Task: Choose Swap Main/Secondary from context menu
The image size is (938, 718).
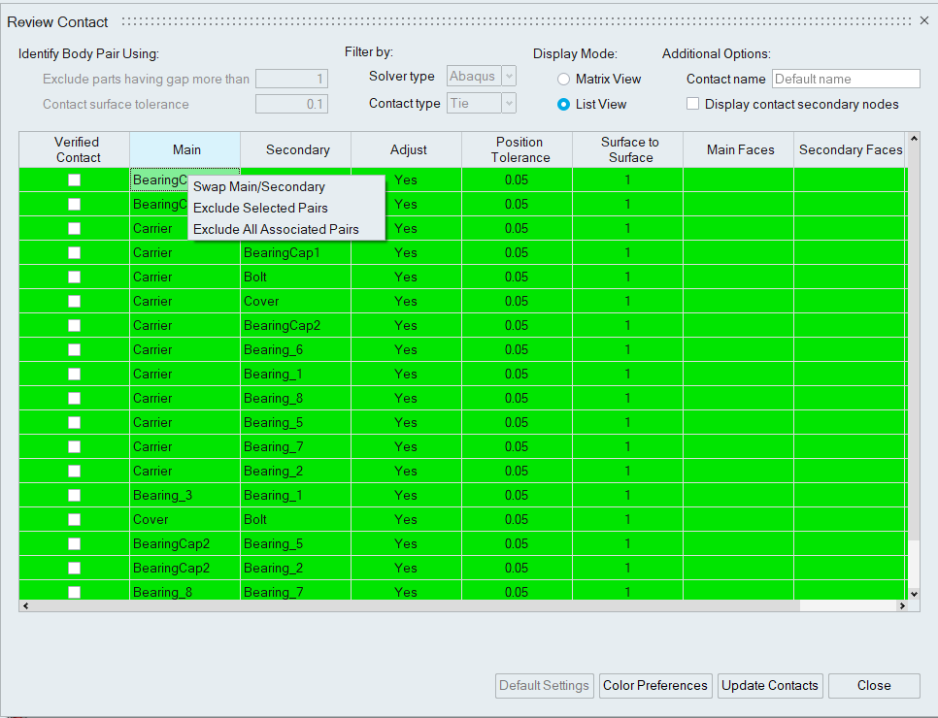Action: pos(259,186)
